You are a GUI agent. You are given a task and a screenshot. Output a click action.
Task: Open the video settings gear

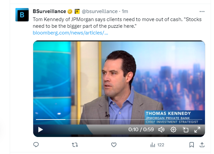tap(173, 130)
